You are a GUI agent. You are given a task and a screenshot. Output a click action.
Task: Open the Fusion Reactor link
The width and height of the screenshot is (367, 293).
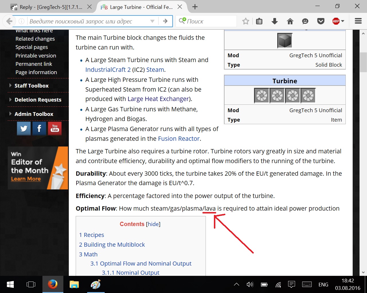click(179, 139)
